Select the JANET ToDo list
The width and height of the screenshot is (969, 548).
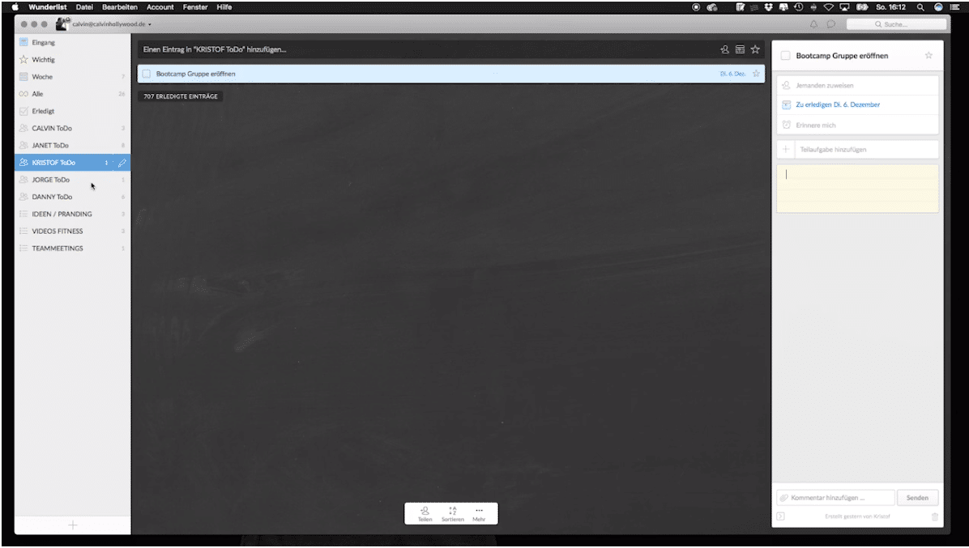pos(72,145)
